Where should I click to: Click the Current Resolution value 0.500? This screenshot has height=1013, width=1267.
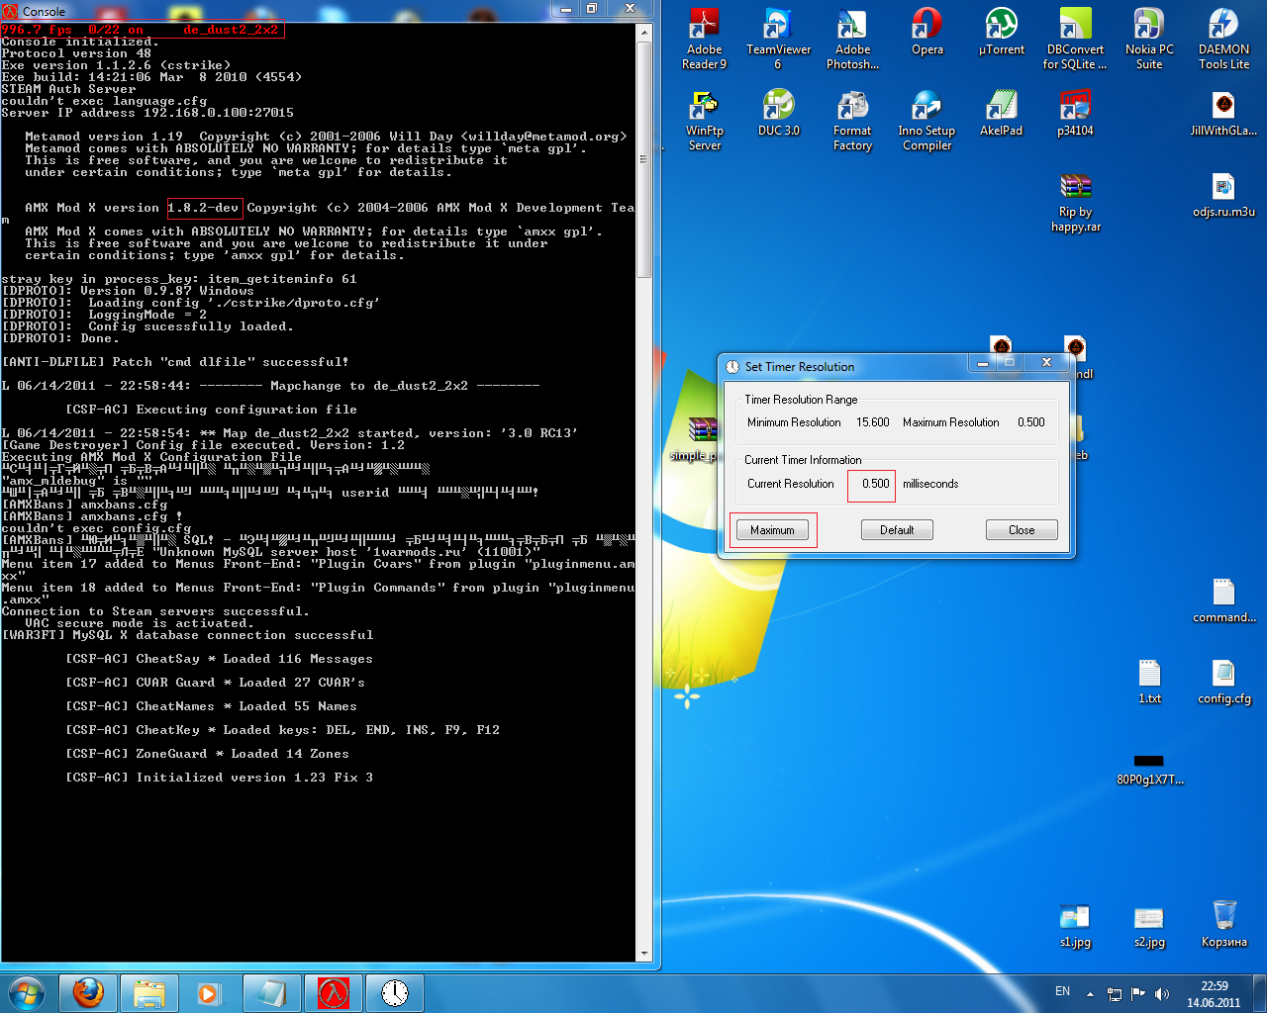coord(875,484)
